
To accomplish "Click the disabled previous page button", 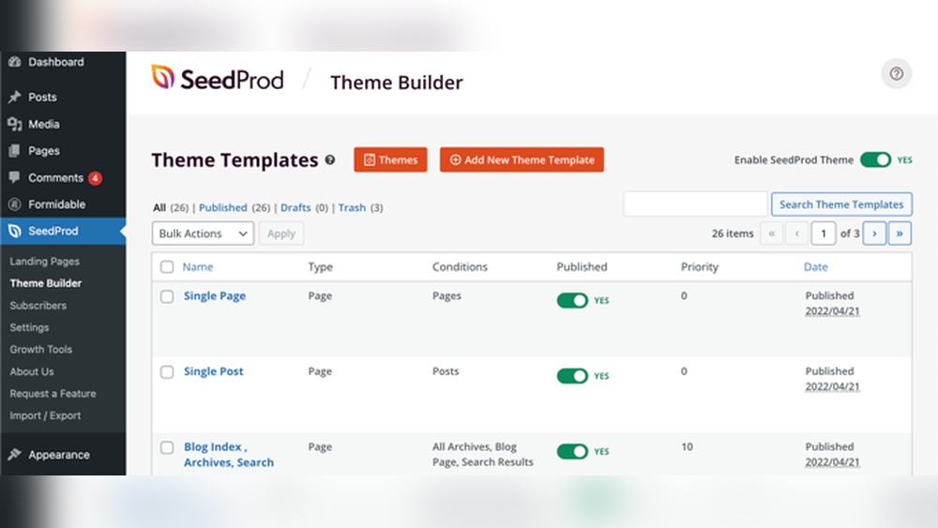I will [x=796, y=234].
